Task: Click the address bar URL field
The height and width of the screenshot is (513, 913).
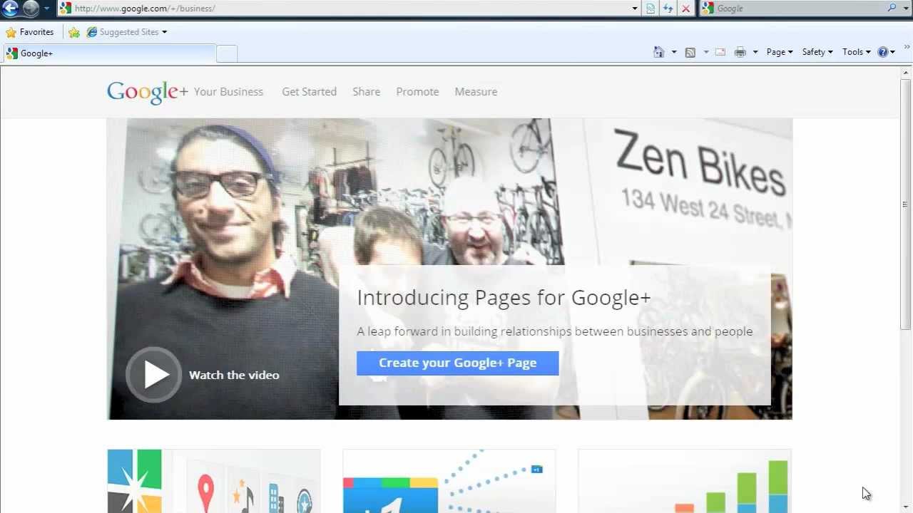Action: tap(350, 9)
